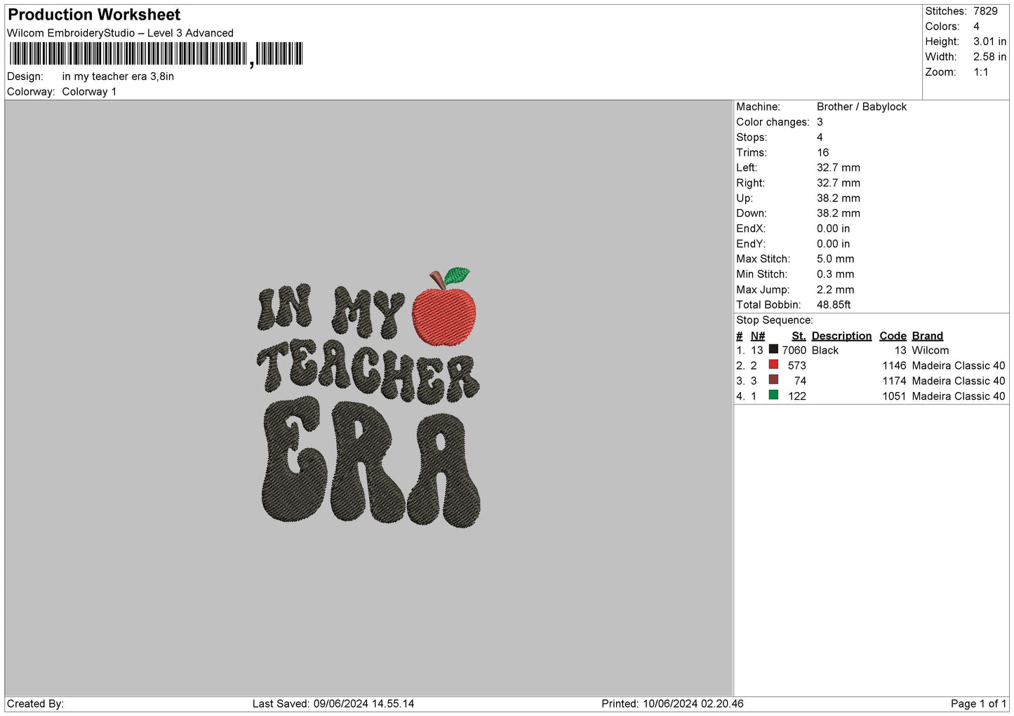This screenshot has width=1014, height=716.
Task: Click the design barcode at top
Action: 156,54
